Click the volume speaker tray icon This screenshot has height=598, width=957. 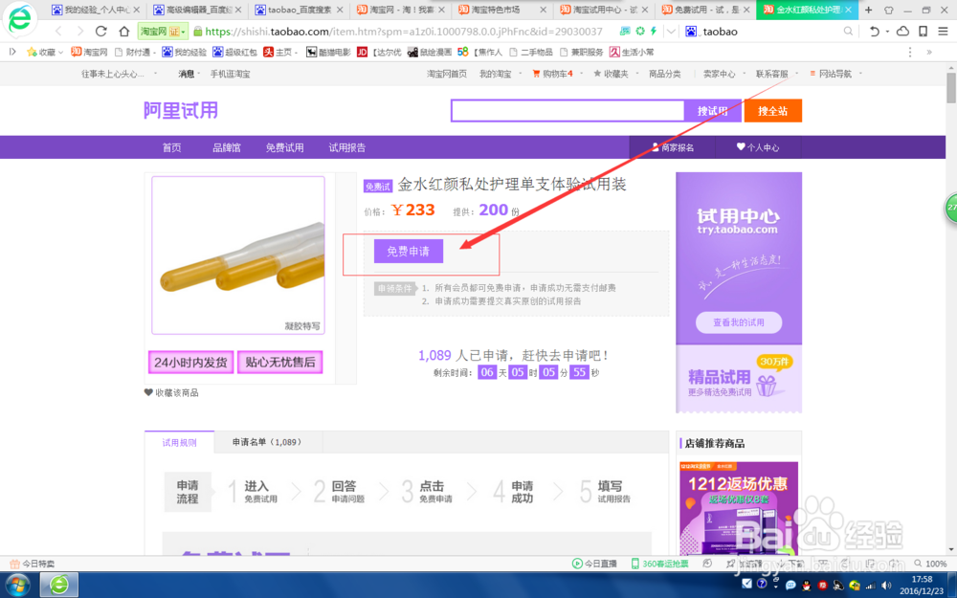tap(886, 586)
